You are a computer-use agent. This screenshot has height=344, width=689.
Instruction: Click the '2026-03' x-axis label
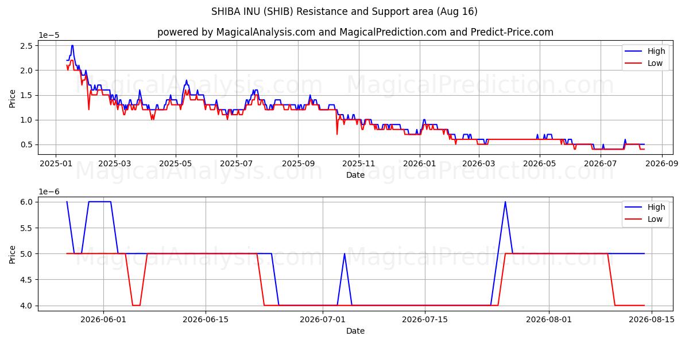pyautogui.click(x=479, y=163)
